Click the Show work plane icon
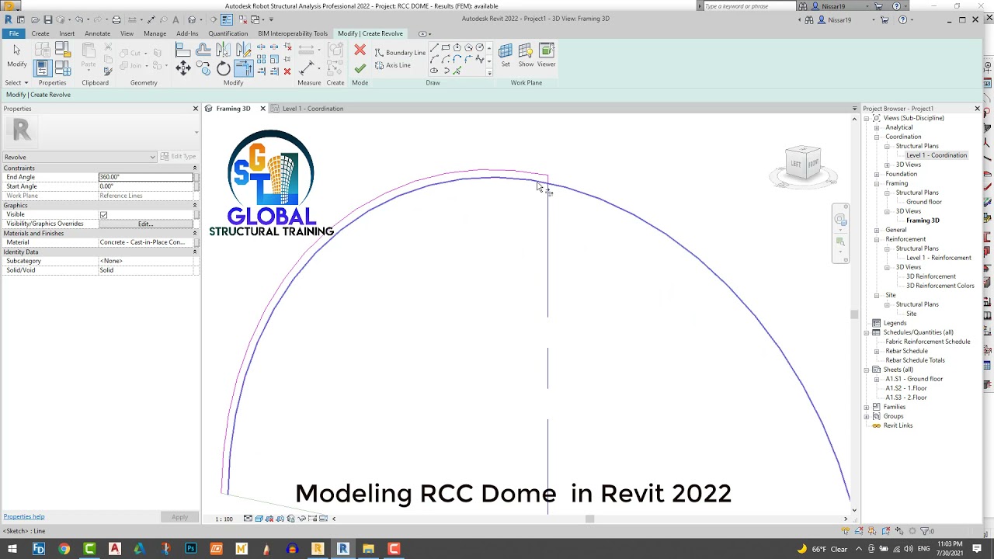 pos(526,55)
